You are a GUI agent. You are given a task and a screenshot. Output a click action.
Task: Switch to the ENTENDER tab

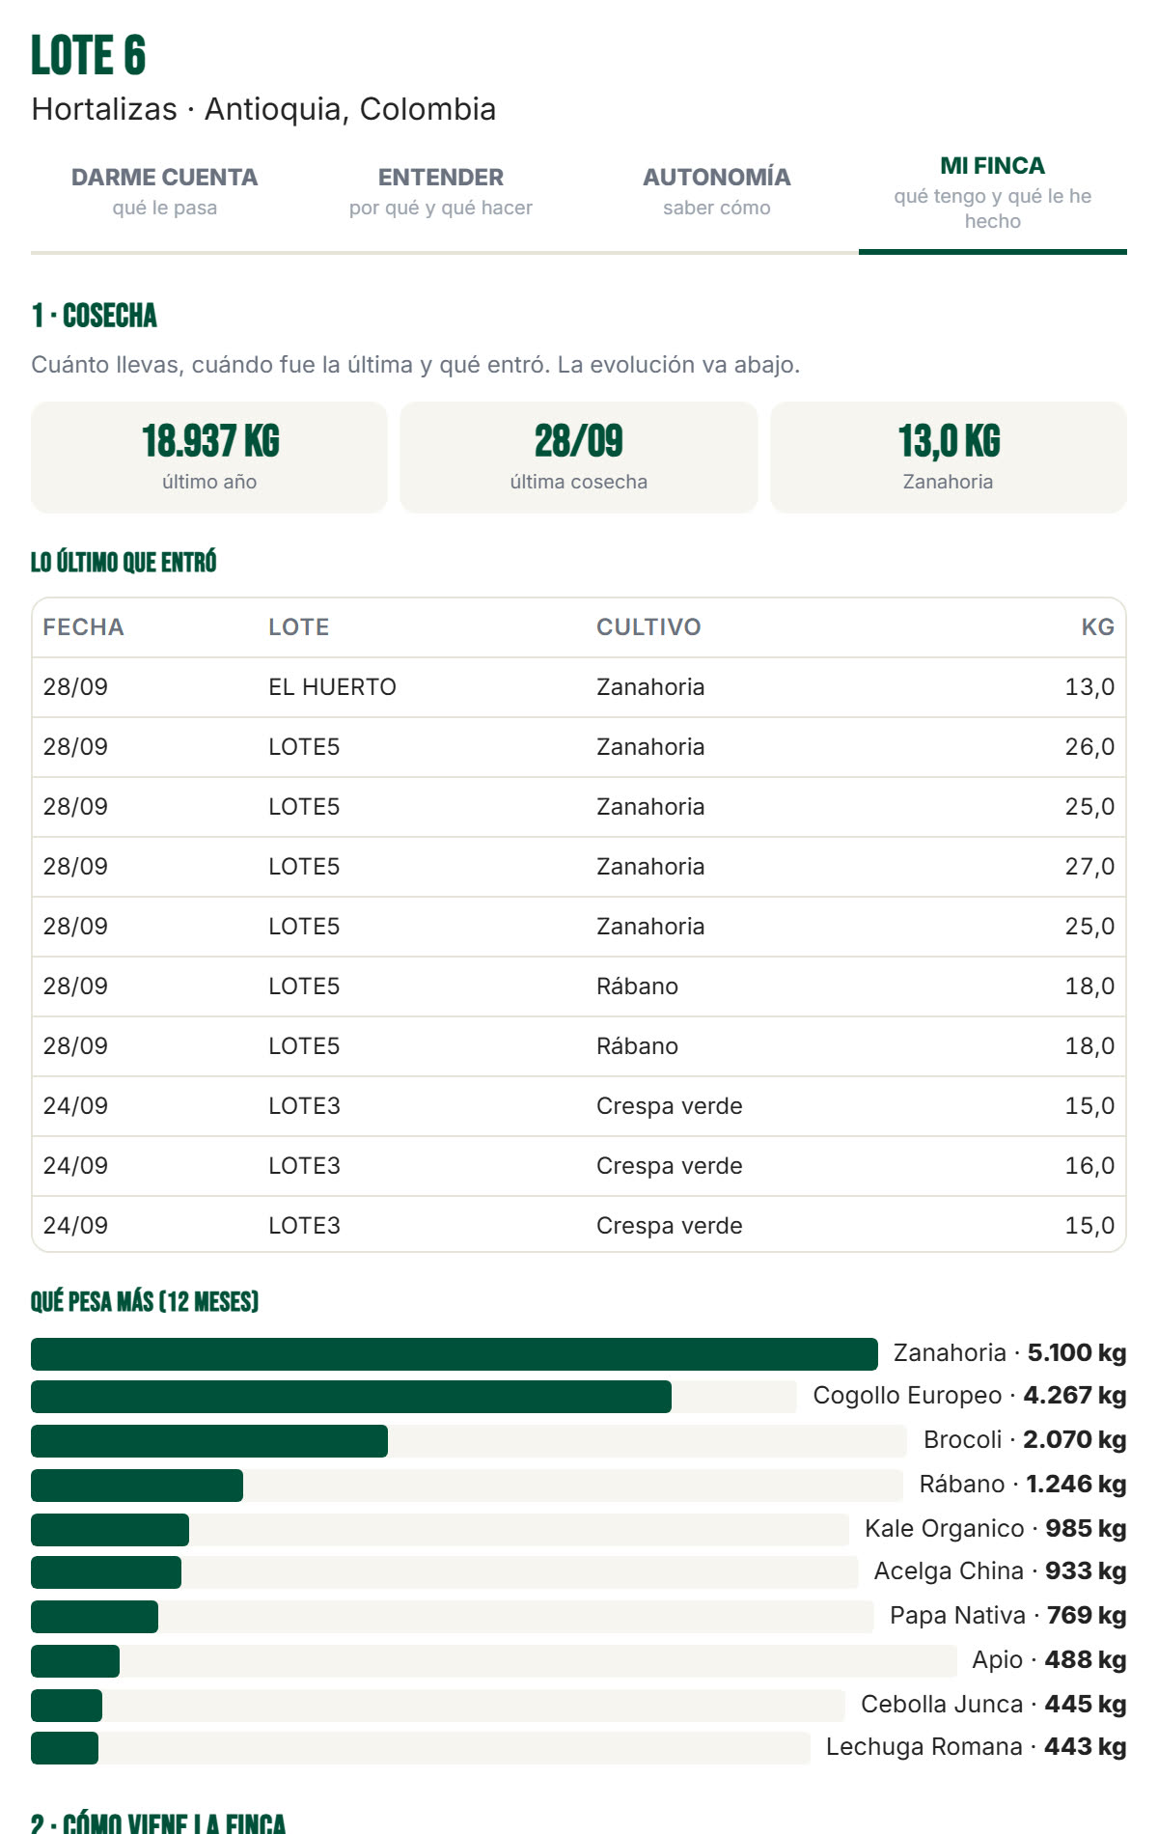pyautogui.click(x=441, y=191)
